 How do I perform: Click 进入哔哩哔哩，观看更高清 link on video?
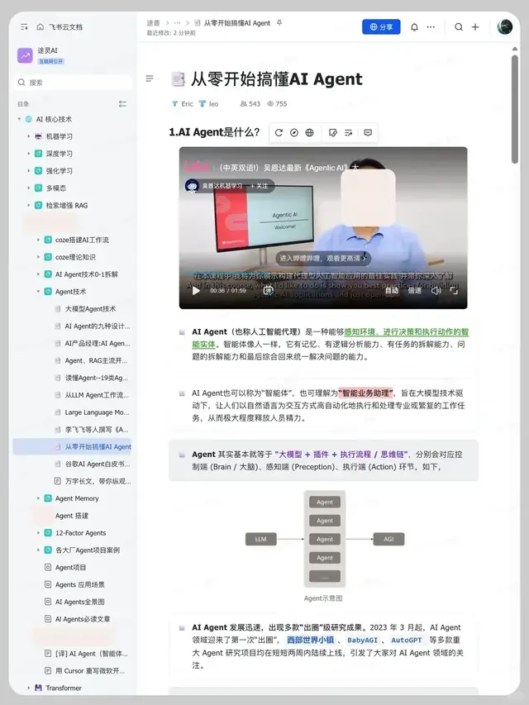[x=322, y=258]
